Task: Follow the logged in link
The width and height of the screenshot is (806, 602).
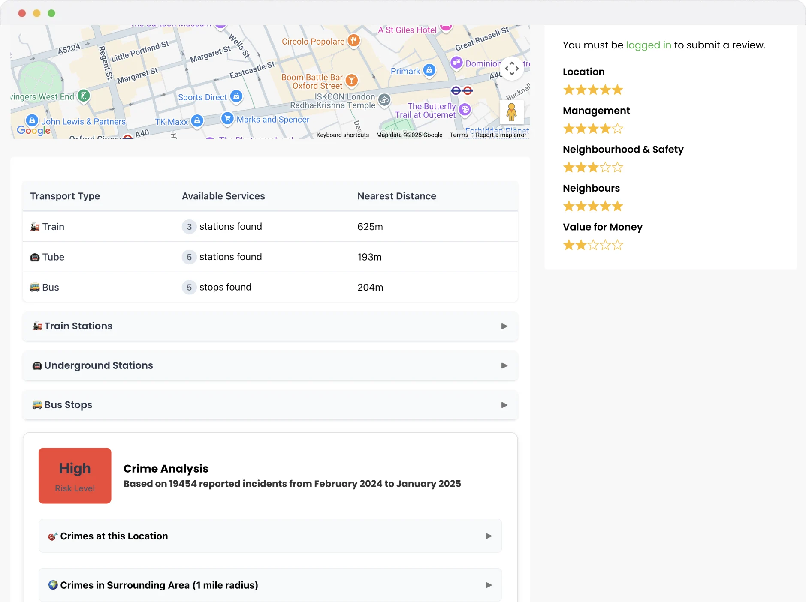Action: pyautogui.click(x=648, y=45)
